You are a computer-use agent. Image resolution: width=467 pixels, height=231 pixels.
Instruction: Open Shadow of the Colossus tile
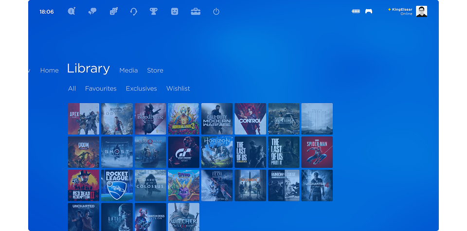pos(150,185)
